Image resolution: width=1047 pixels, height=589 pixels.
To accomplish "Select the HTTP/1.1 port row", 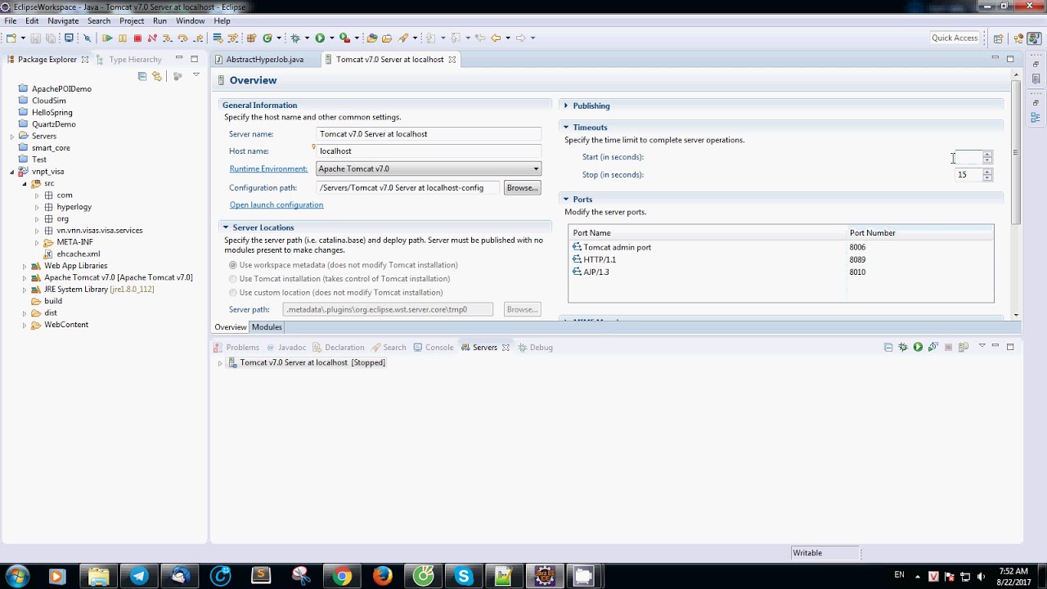I will pyautogui.click(x=781, y=259).
